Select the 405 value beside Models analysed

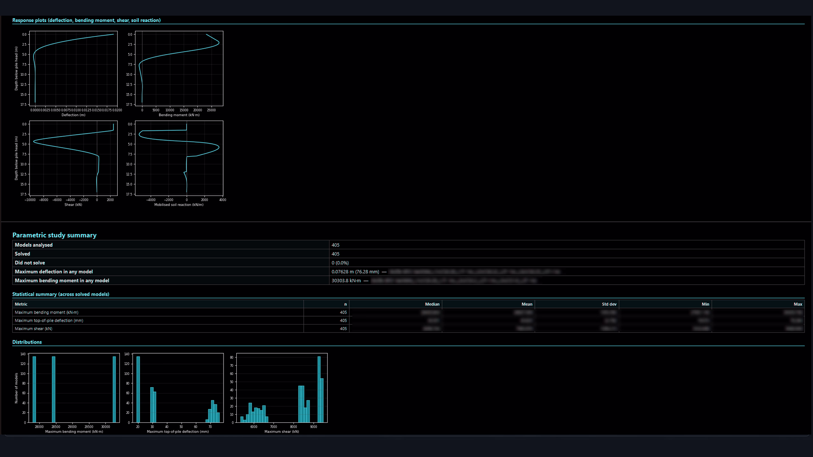[x=335, y=245]
